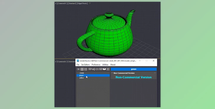Image resolution: width=215 pixels, height=109 pixels.
Task: Click the renderStacks app icon in title bar
Action: pyautogui.click(x=78, y=61)
